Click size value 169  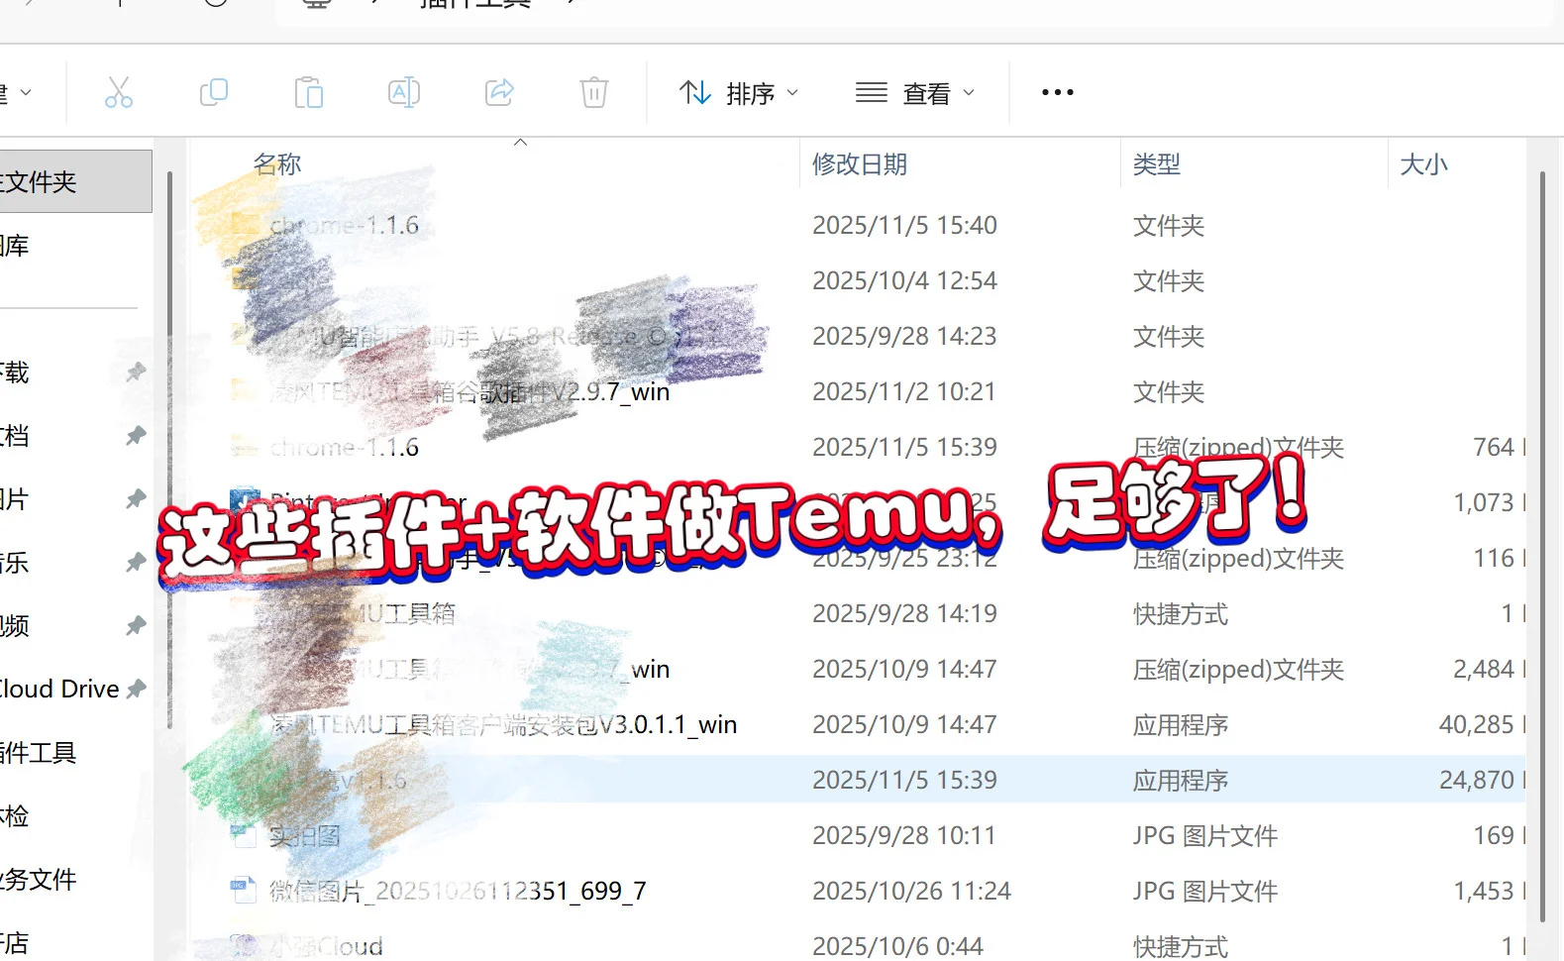pyautogui.click(x=1494, y=835)
